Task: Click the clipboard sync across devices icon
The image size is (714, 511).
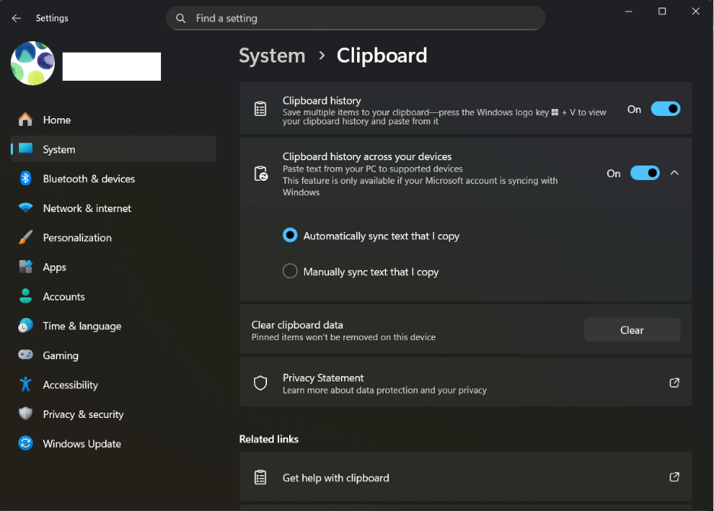Action: 261,174
